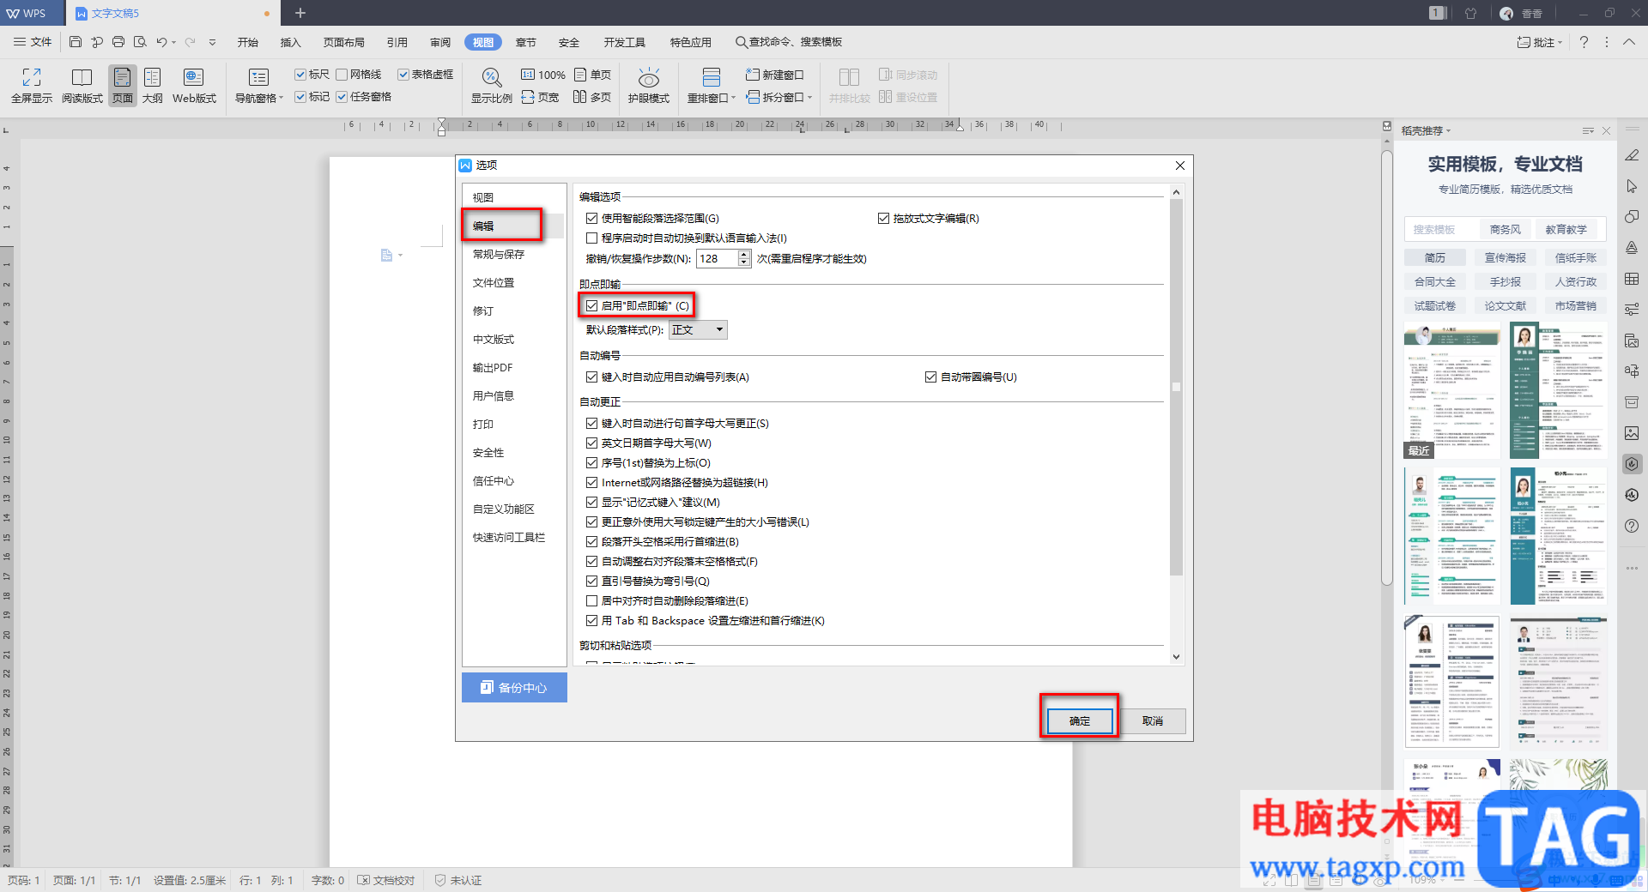
Task: Click the cursor select icon in right sidebar
Action: click(1632, 186)
